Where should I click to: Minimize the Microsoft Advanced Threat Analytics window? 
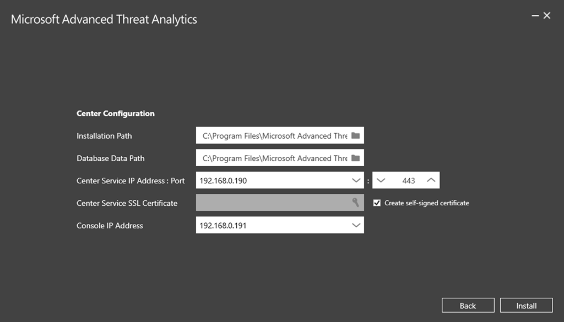click(x=536, y=15)
